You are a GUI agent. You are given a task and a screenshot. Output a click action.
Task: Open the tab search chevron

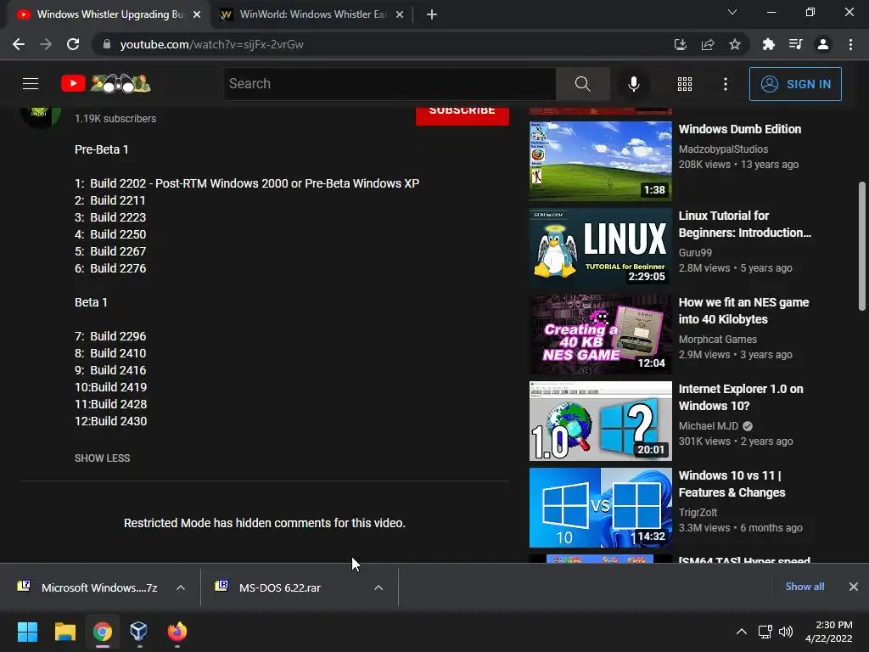click(732, 12)
